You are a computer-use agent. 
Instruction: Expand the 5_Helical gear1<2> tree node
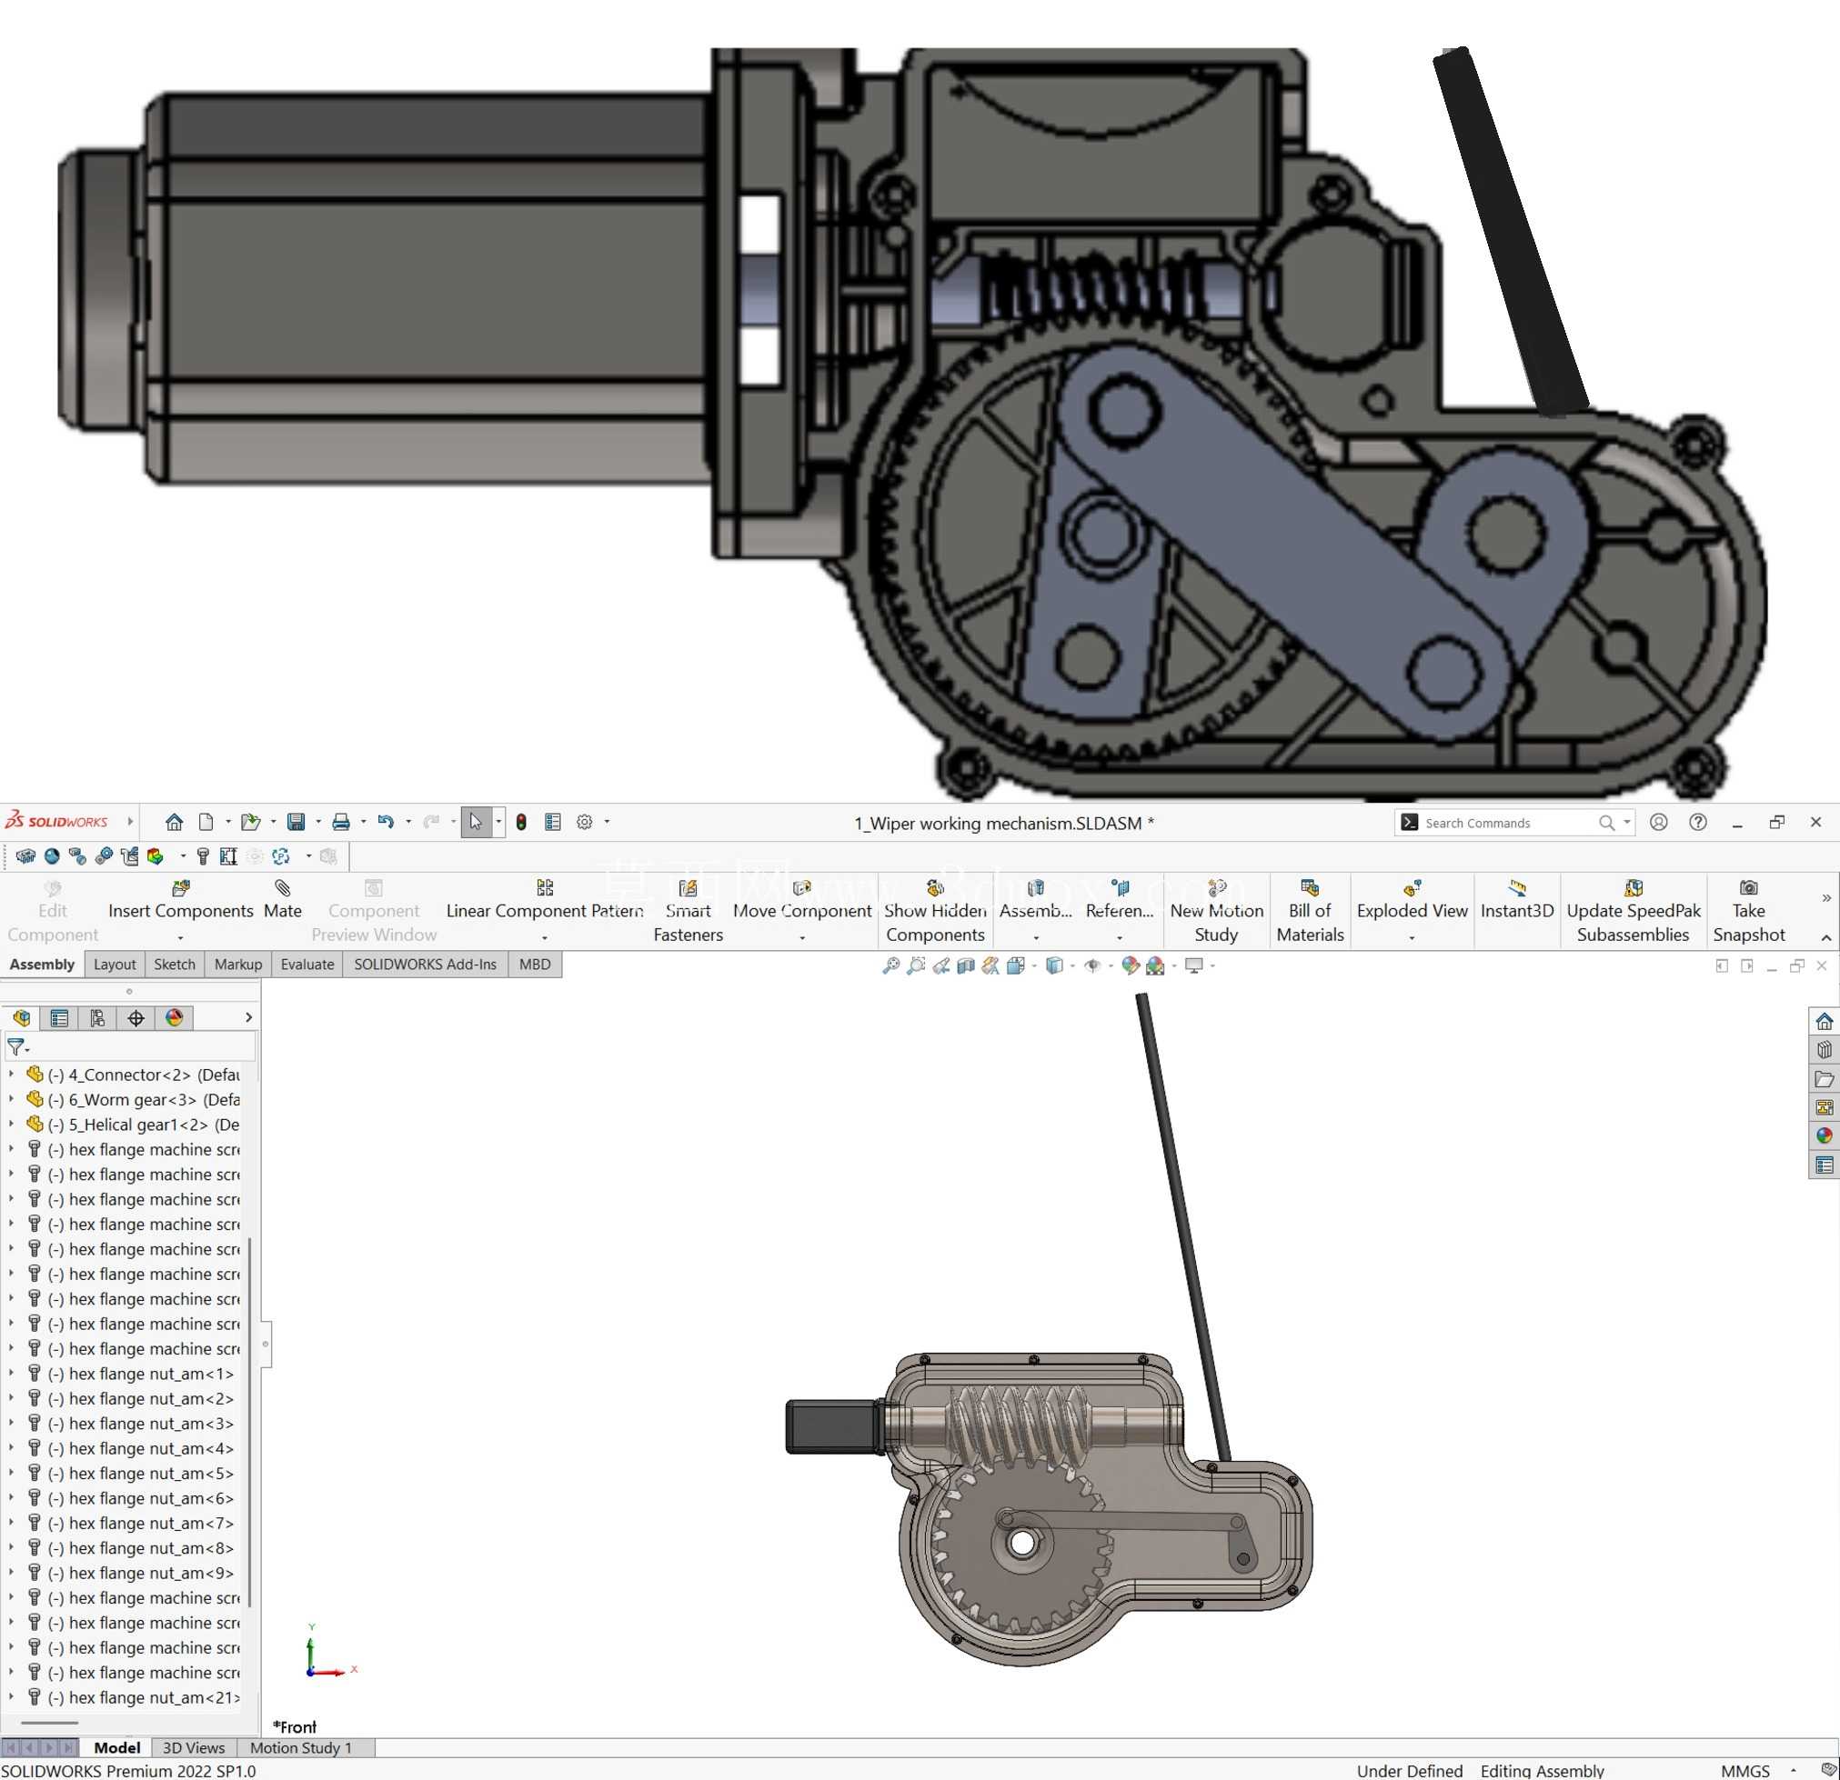point(11,1125)
